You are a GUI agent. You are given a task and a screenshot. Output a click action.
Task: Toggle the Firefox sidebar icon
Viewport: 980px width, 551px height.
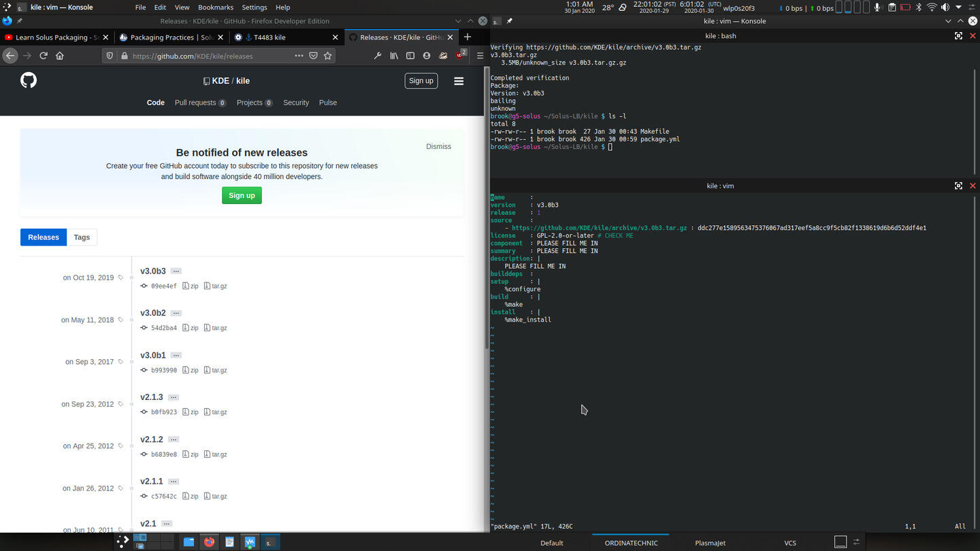click(410, 56)
